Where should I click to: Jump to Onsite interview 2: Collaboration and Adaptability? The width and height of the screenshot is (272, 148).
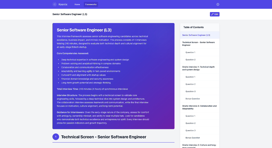[199, 107]
